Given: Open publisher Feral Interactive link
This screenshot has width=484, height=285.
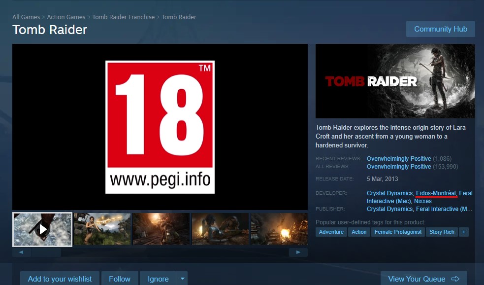Looking at the screenshot, I should click(x=444, y=209).
